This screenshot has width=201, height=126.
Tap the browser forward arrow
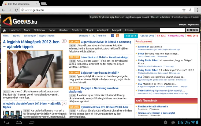tap(10, 10)
